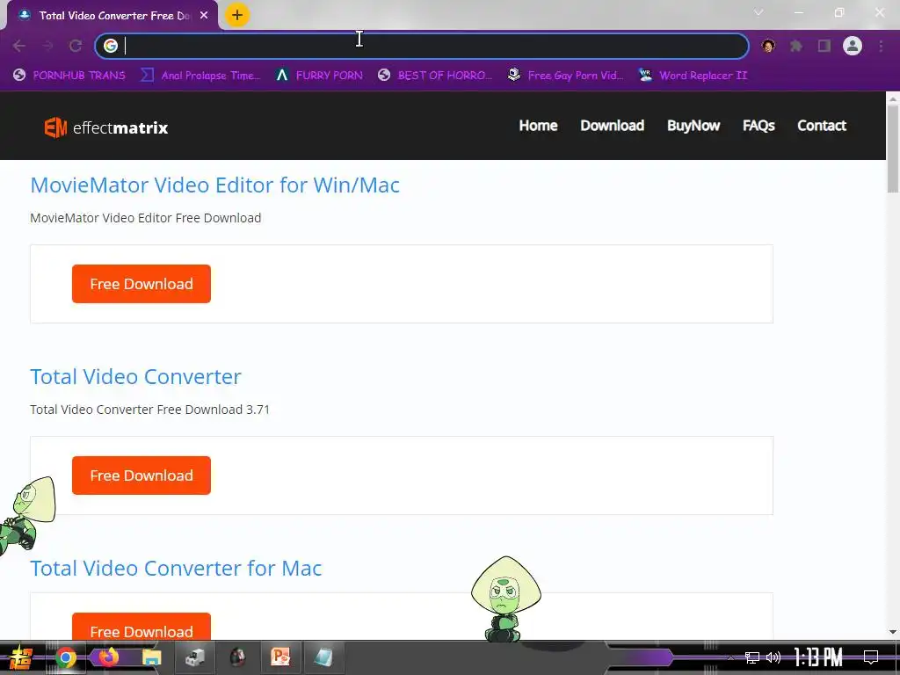This screenshot has height=675, width=900.
Task: Click Free Download for MovieMator Video Editor
Action: tap(142, 284)
